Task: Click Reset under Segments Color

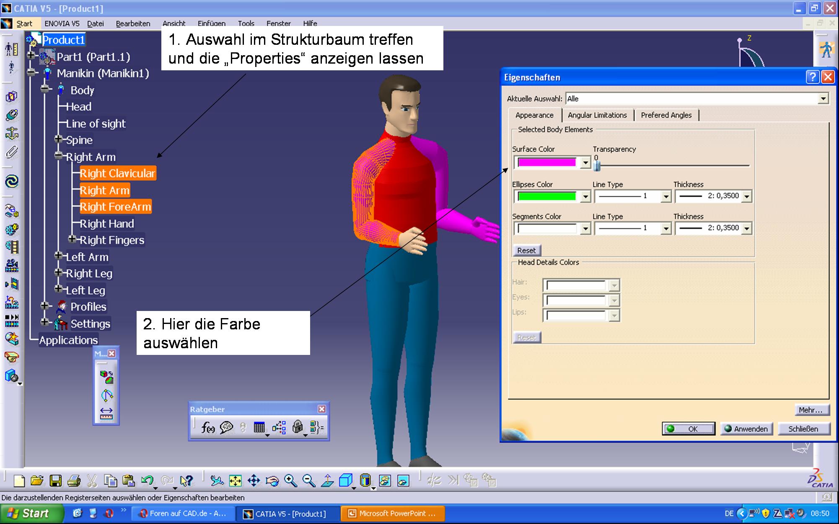Action: [527, 250]
